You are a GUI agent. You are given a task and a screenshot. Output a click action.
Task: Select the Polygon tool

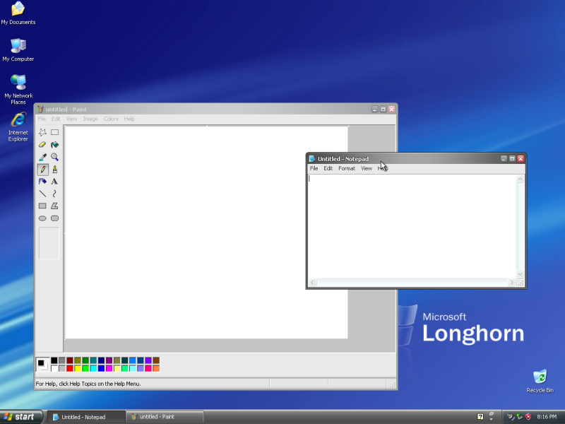click(x=54, y=206)
